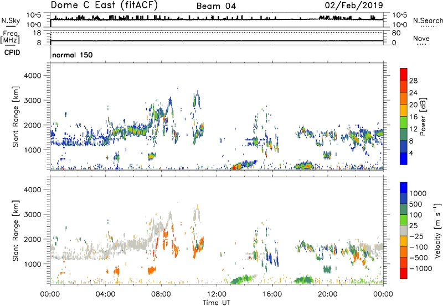This screenshot has width=443, height=306.
Task: Click the "-500" value on Velocity colorbar
Action: (419, 258)
